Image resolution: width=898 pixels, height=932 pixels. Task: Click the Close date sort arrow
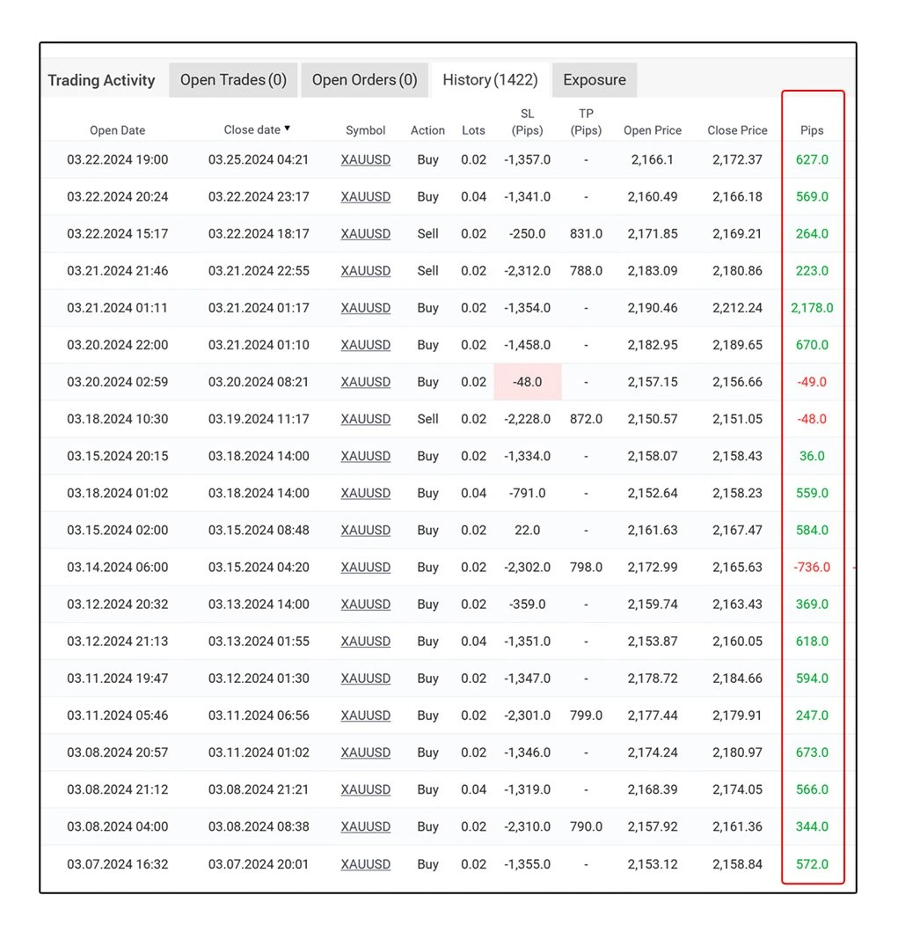[x=287, y=128]
